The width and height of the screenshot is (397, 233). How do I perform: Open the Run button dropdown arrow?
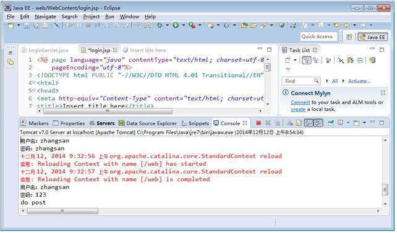click(x=184, y=25)
